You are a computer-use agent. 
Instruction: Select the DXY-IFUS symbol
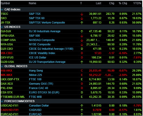coord(7,57)
